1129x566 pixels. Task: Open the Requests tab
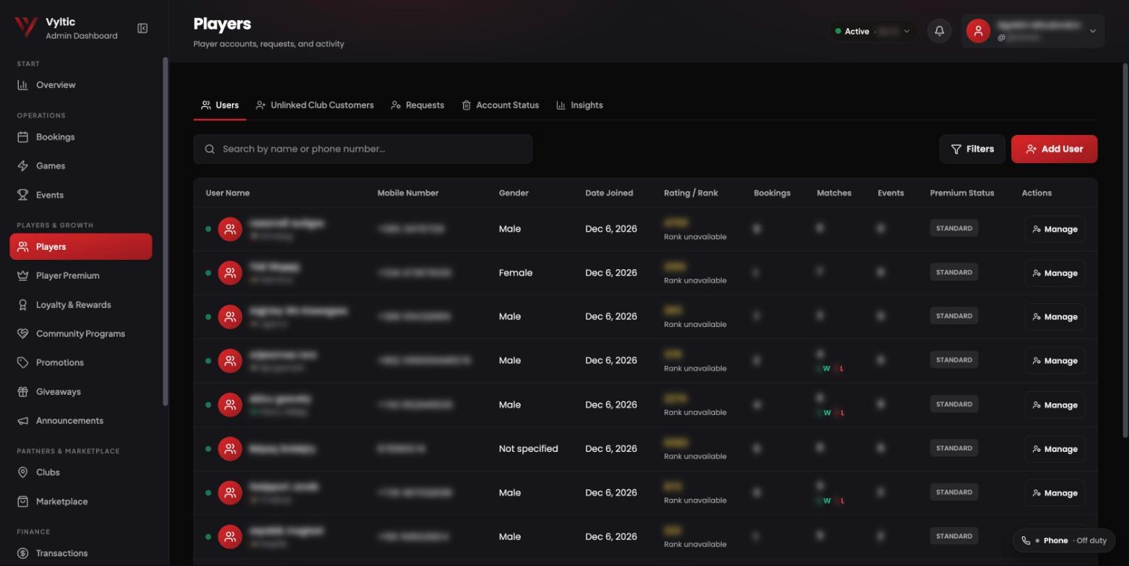[418, 105]
